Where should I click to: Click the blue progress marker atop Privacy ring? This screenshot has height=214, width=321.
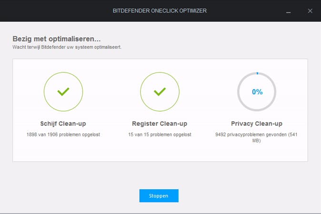257,73
